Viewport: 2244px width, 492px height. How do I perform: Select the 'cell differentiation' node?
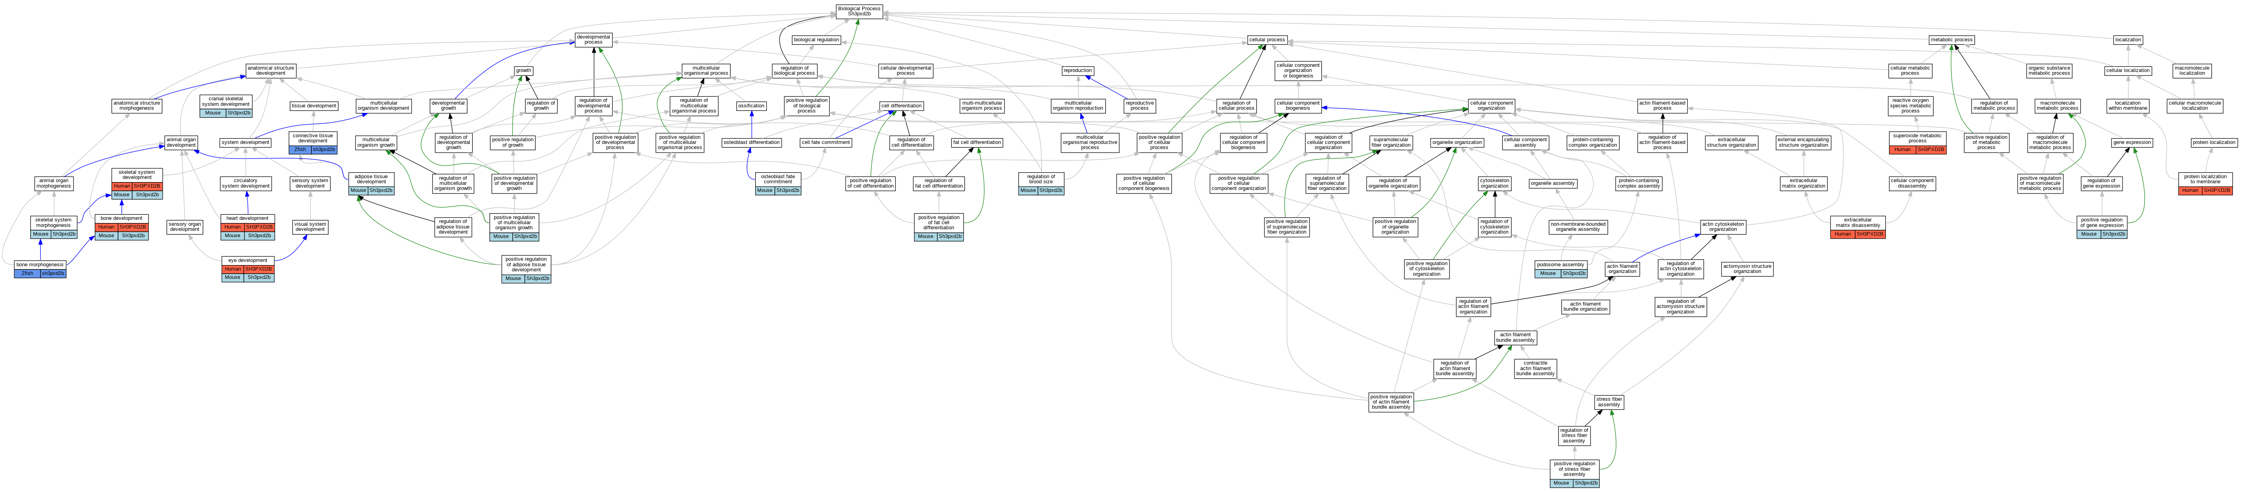click(x=901, y=106)
